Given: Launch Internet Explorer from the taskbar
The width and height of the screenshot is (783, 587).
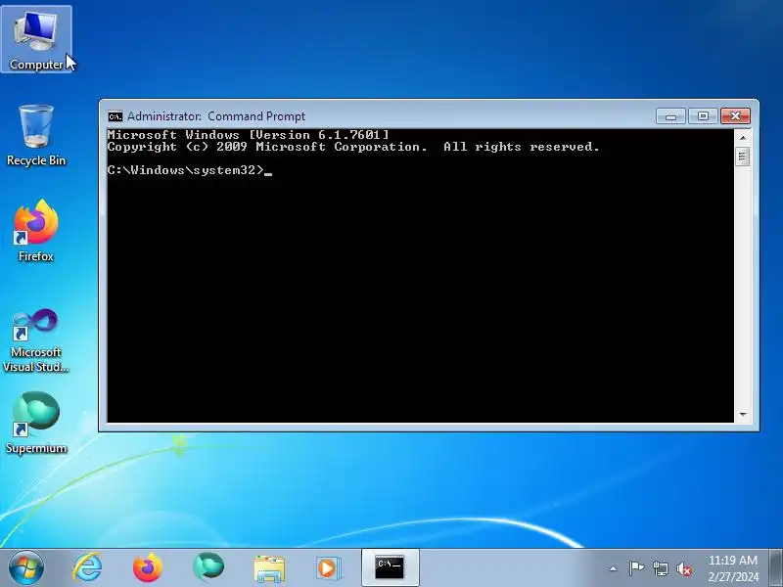Looking at the screenshot, I should (87, 567).
